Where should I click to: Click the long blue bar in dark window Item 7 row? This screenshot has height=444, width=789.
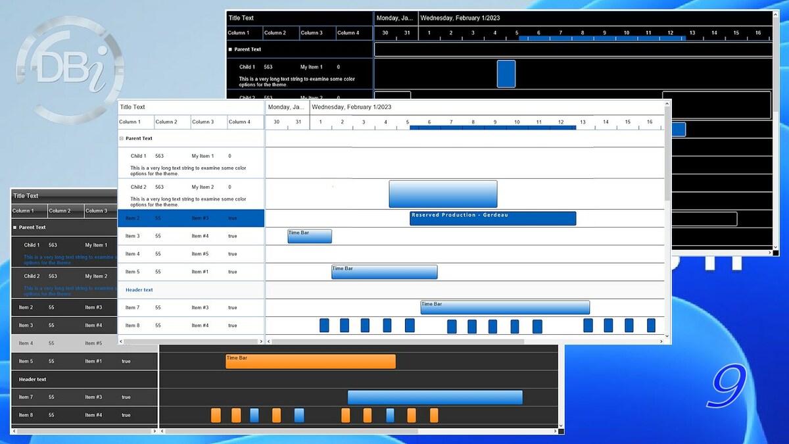point(435,397)
